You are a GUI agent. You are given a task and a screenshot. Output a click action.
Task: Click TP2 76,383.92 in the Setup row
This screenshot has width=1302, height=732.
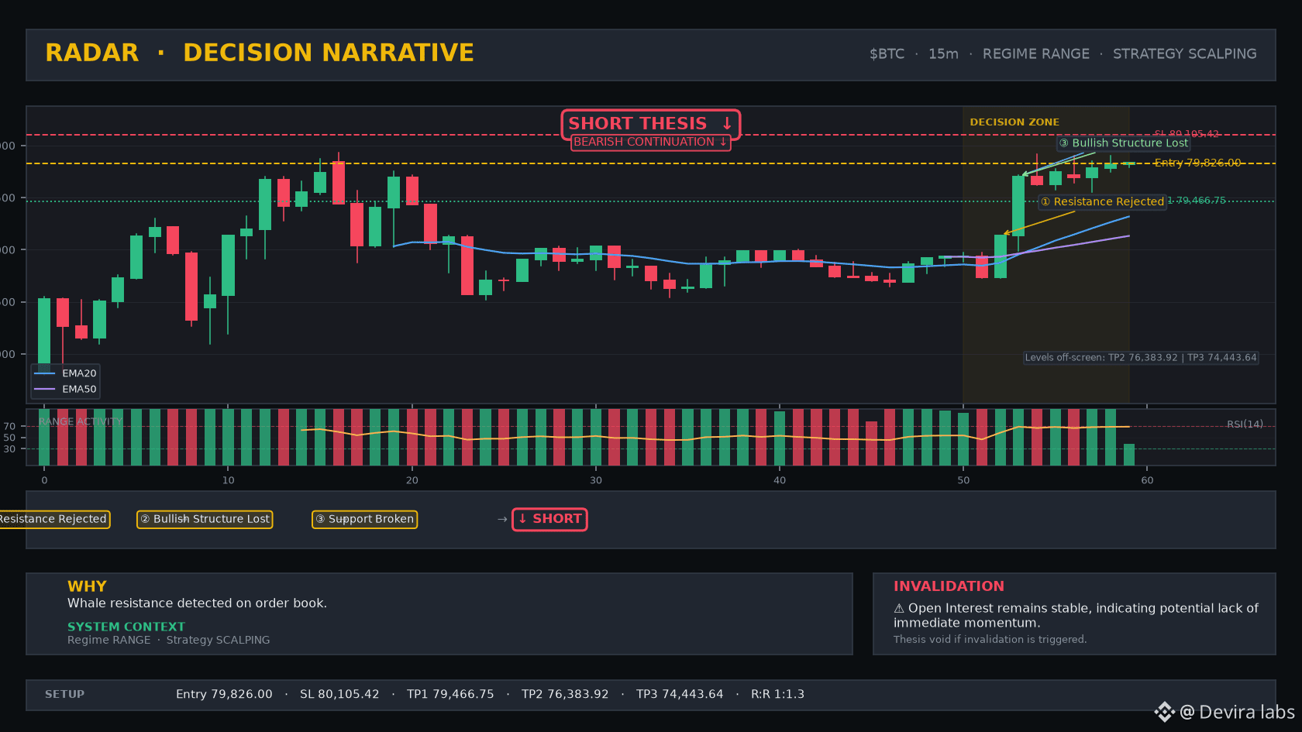tap(565, 694)
